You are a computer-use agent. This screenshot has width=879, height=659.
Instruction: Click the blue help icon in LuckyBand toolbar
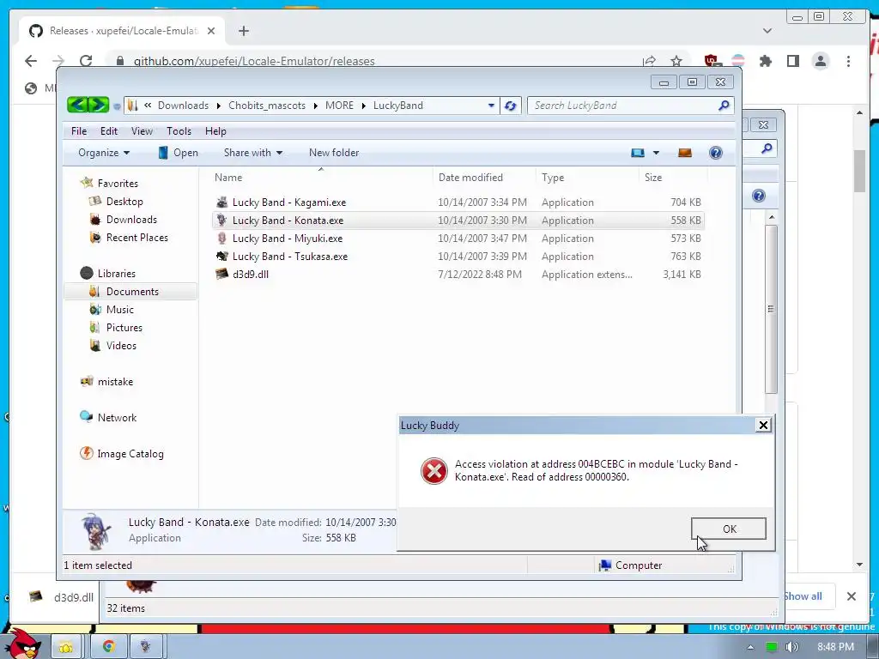715,153
